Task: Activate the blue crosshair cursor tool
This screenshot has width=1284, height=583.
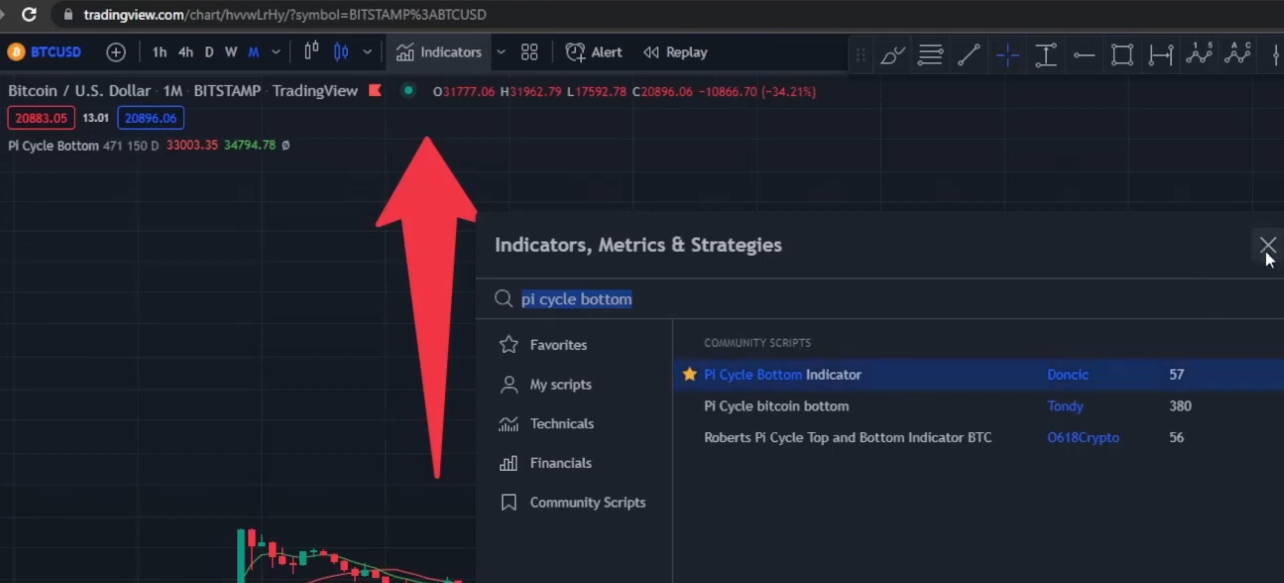Action: tap(1007, 56)
